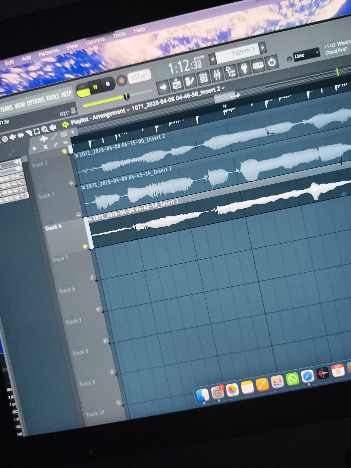The image size is (351, 468).
Task: Click the Pattern 1 name field
Action: coord(237,53)
